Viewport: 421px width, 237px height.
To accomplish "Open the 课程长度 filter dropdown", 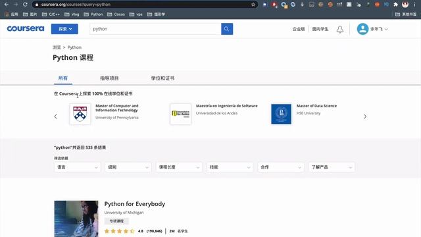I will 179,167.
